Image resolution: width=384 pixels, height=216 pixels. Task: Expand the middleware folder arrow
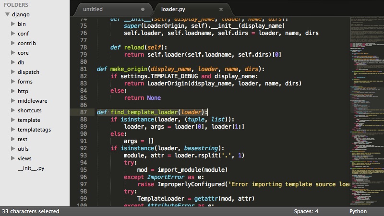[12, 101]
